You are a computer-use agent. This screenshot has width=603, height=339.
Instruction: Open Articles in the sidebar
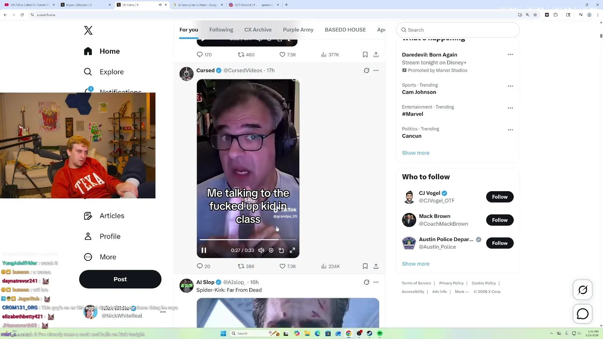104,216
